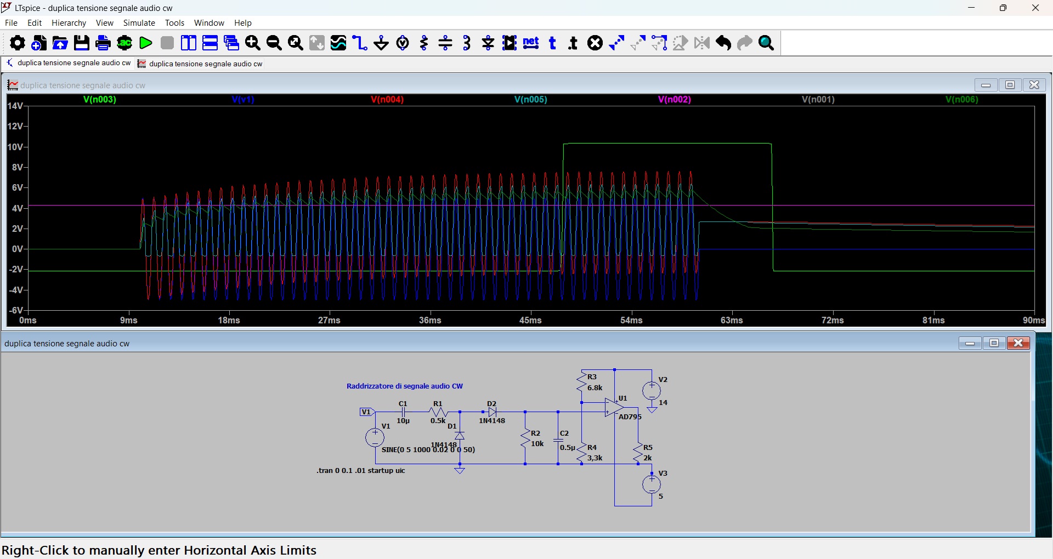This screenshot has width=1053, height=559.
Task: Switch to the schematic document tab
Action: click(69, 64)
